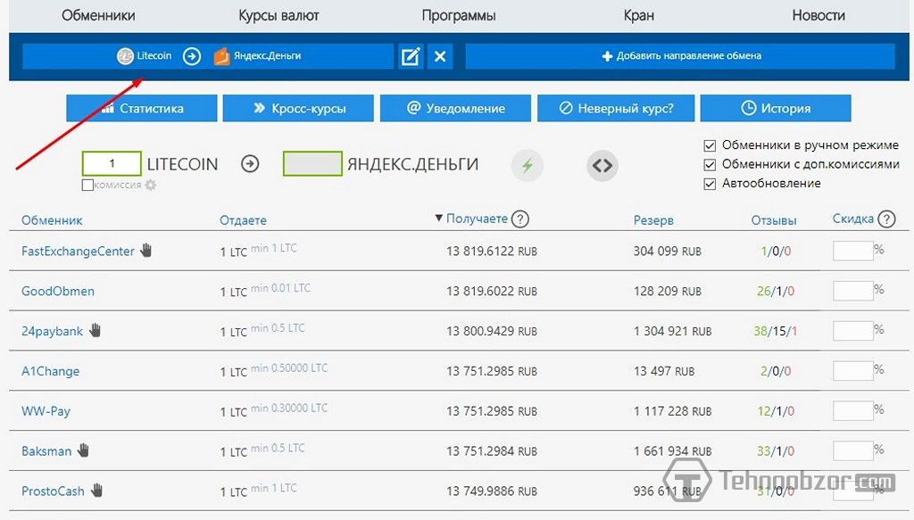Click the discount field in A1Change row
Image resolution: width=914 pixels, height=520 pixels.
(x=852, y=371)
